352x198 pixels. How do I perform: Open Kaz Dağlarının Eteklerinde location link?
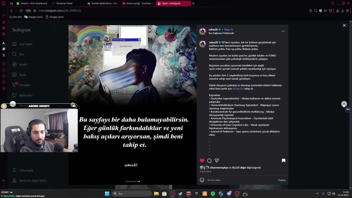coord(221,33)
